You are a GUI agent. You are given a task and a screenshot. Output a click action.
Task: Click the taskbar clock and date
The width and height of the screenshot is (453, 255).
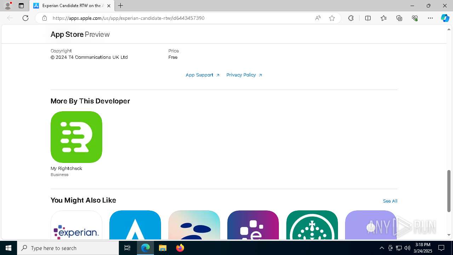pyautogui.click(x=423, y=248)
